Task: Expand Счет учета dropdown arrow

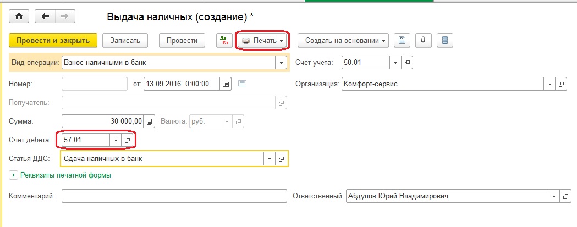Action: pyautogui.click(x=395, y=63)
